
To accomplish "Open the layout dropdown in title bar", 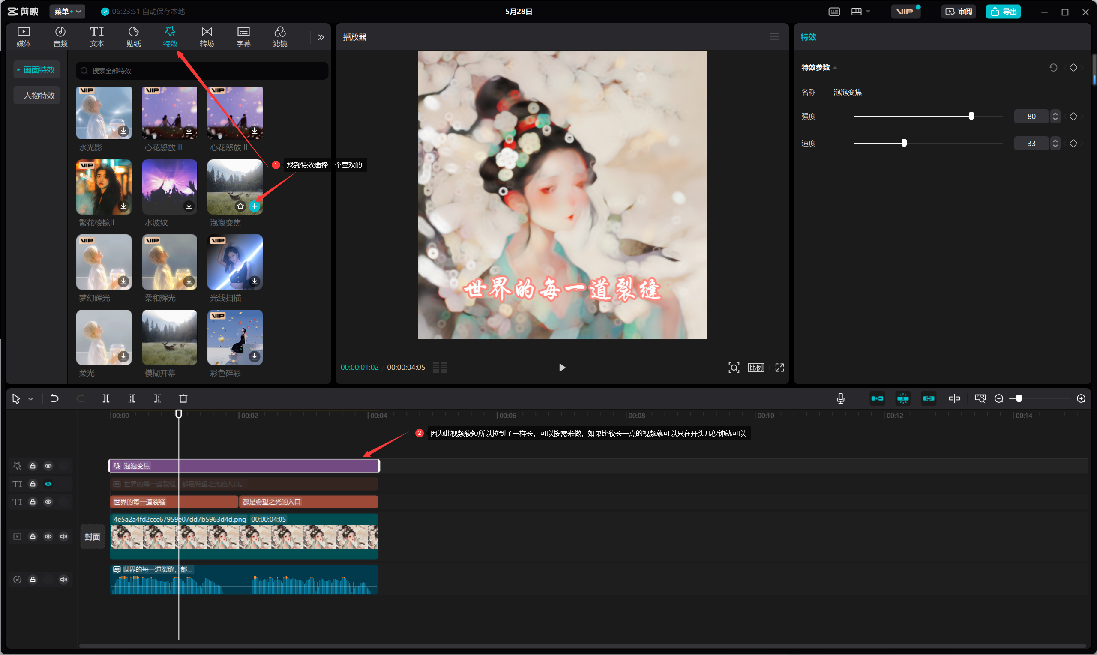I will [860, 11].
